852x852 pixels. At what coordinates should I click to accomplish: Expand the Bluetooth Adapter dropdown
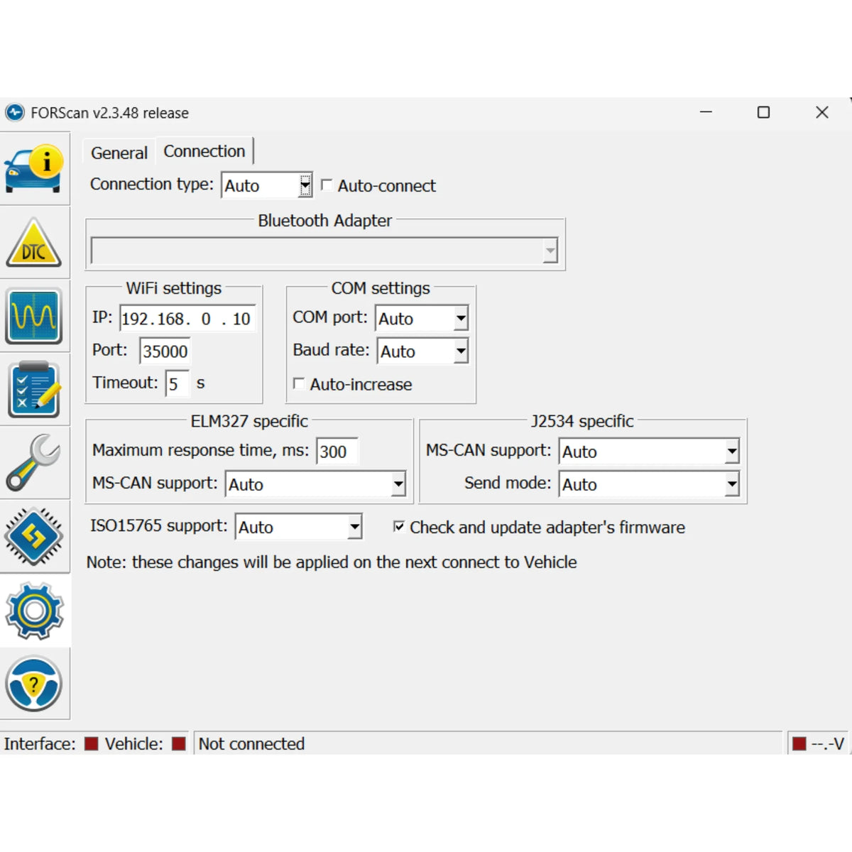point(552,250)
